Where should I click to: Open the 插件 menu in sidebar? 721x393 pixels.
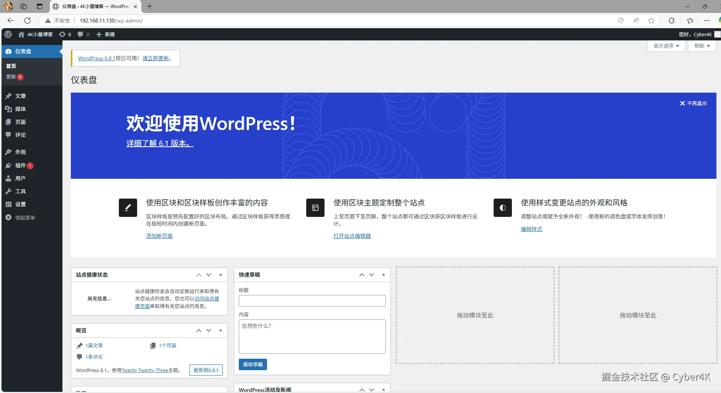pyautogui.click(x=32, y=165)
